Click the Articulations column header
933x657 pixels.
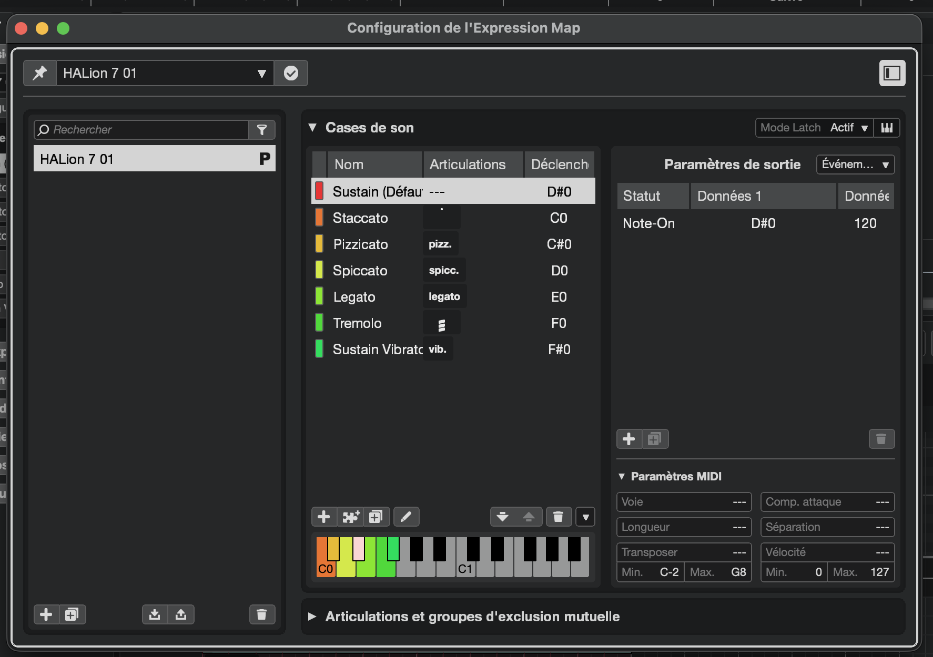coord(468,165)
